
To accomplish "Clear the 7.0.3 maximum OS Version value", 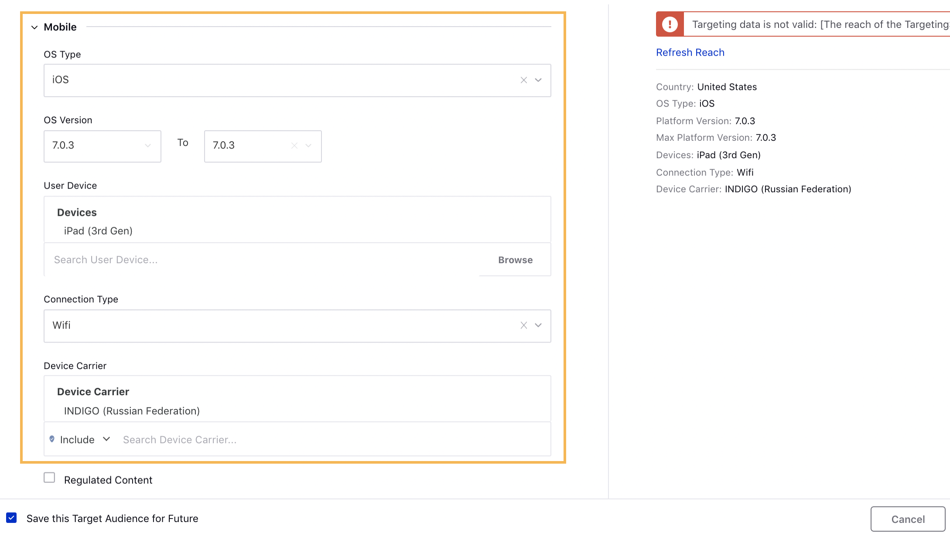I will 294,146.
